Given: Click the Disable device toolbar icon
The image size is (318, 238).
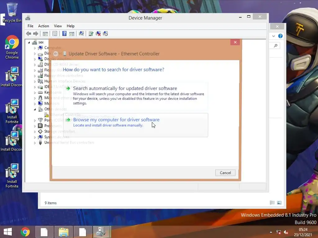Looking at the screenshot, I should (105, 33).
